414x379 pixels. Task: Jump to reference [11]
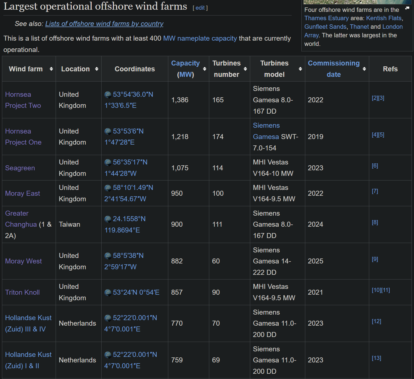385,290
